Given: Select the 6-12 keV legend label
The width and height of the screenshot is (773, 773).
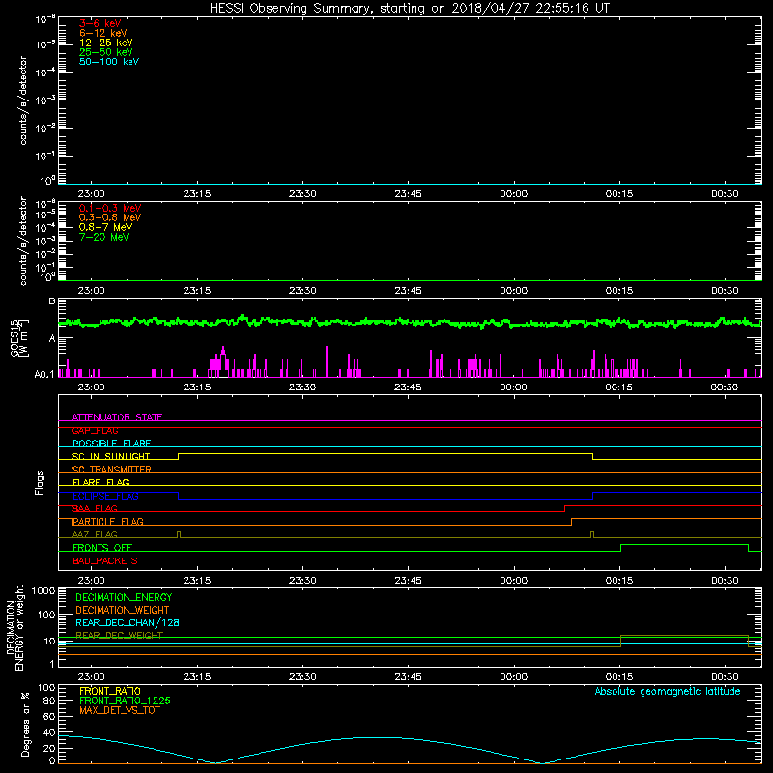Looking at the screenshot, I should [103, 33].
